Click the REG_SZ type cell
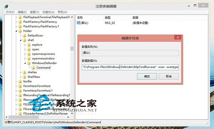 (110, 23)
